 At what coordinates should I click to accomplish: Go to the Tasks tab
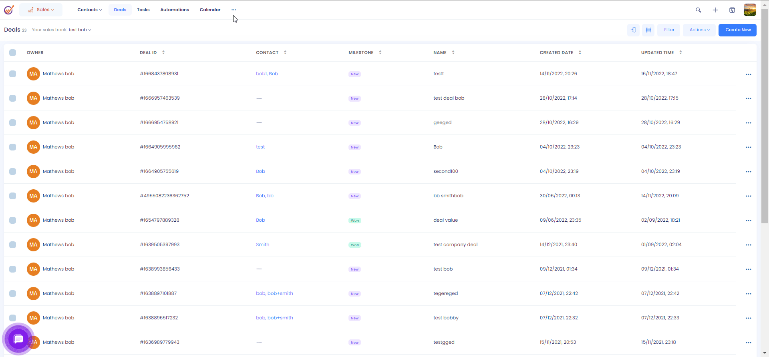click(143, 10)
